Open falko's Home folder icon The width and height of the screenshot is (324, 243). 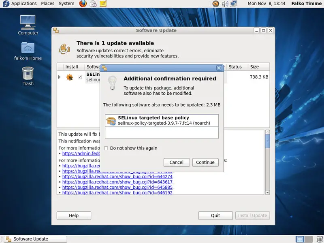pos(28,51)
